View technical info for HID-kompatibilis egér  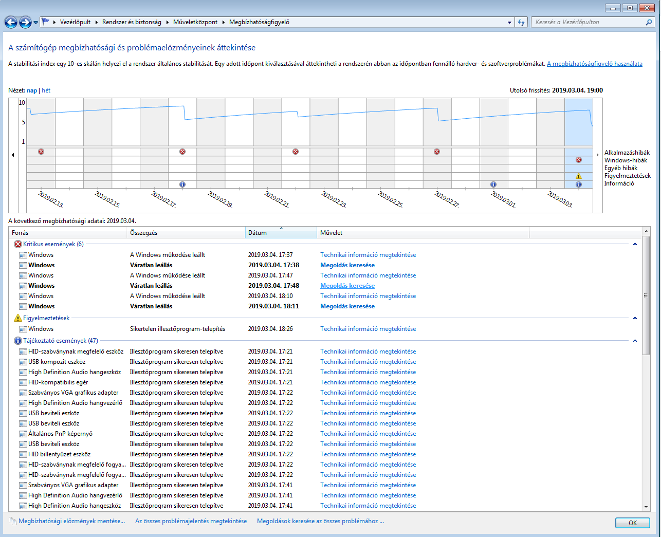pos(368,382)
